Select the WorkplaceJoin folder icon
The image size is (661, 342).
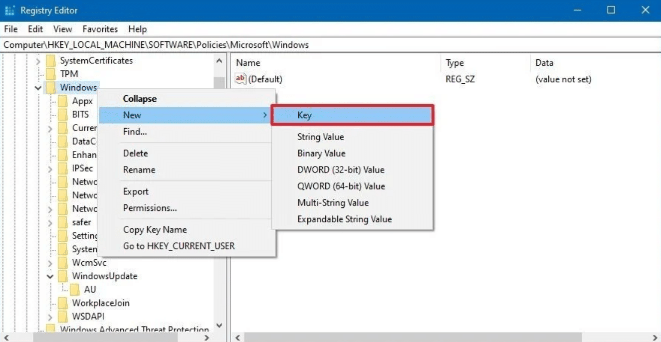63,303
